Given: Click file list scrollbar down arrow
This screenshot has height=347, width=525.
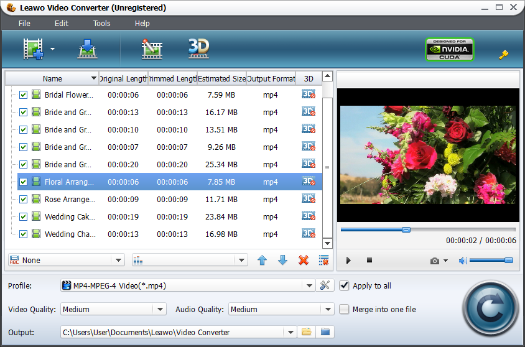Looking at the screenshot, I should click(x=327, y=243).
